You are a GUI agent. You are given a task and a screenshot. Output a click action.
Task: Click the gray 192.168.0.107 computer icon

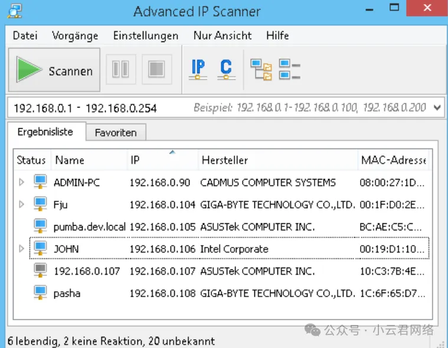coord(40,271)
